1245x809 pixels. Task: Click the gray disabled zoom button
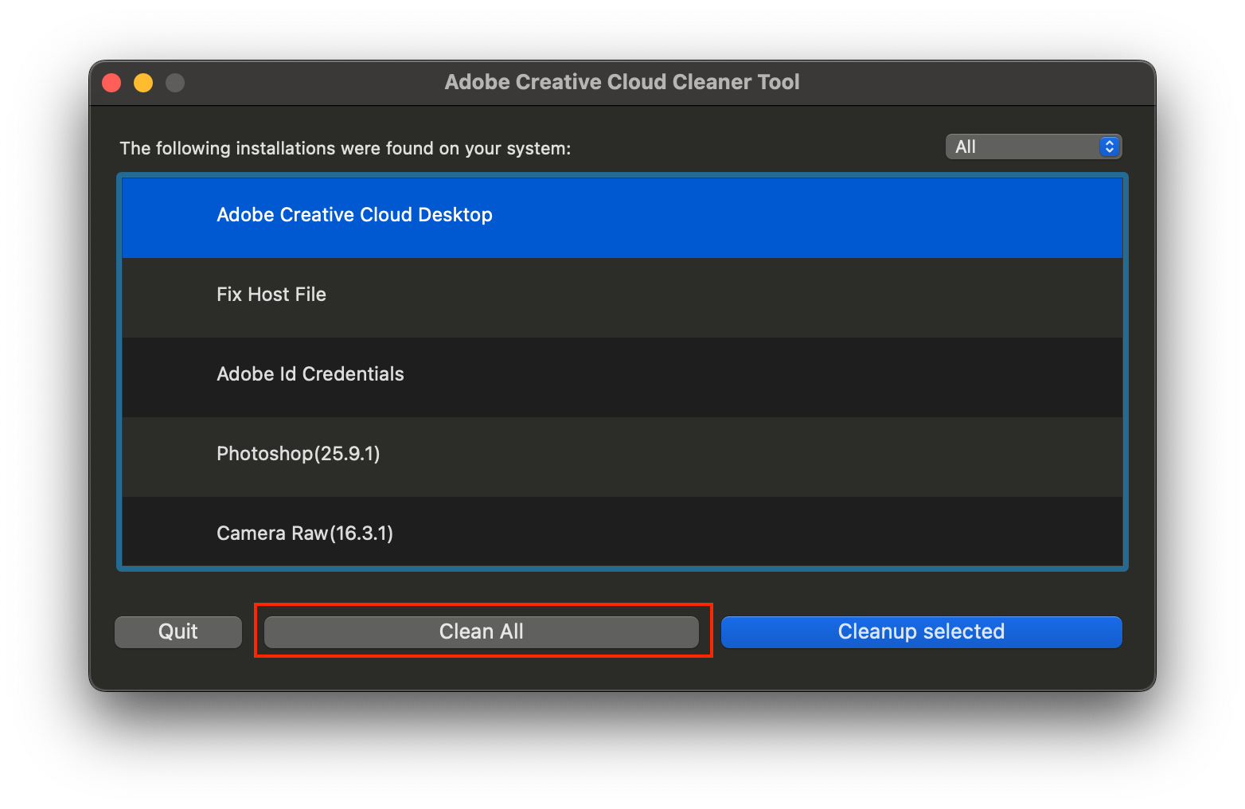tap(174, 82)
